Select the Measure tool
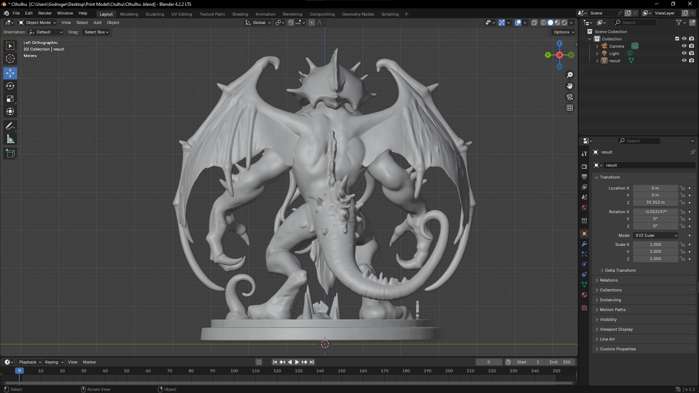699x393 pixels. click(10, 139)
